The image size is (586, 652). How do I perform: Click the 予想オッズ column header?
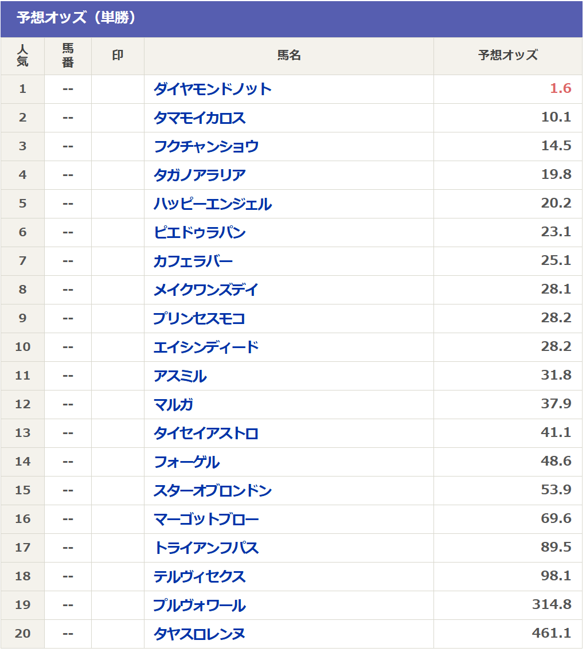click(507, 55)
